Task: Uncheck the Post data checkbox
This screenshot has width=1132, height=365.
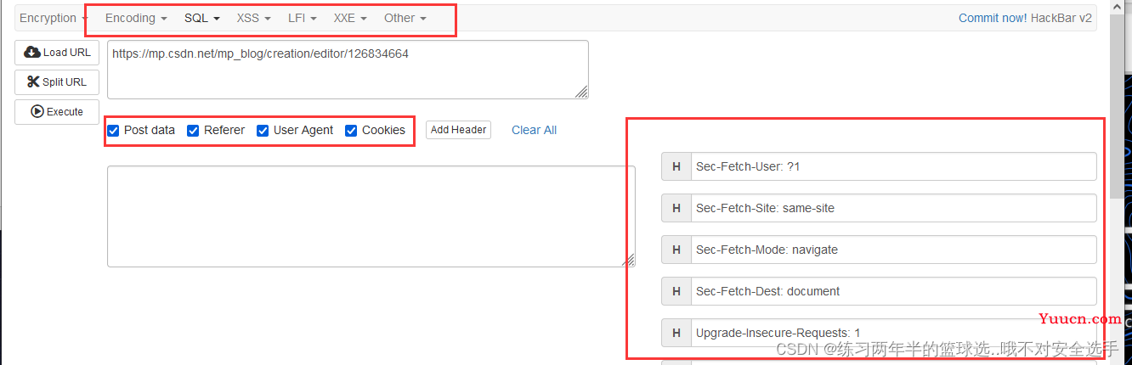Action: coord(113,131)
